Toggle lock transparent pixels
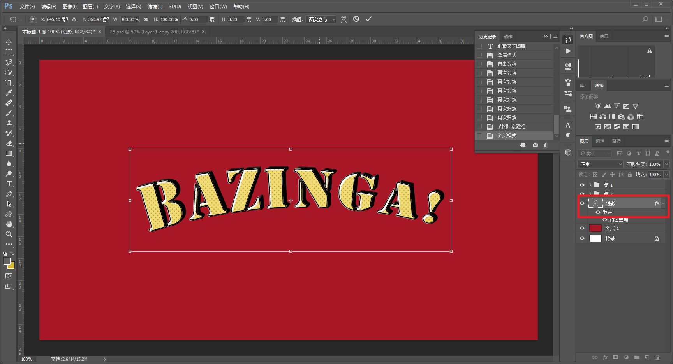The height and width of the screenshot is (364, 673). click(595, 175)
